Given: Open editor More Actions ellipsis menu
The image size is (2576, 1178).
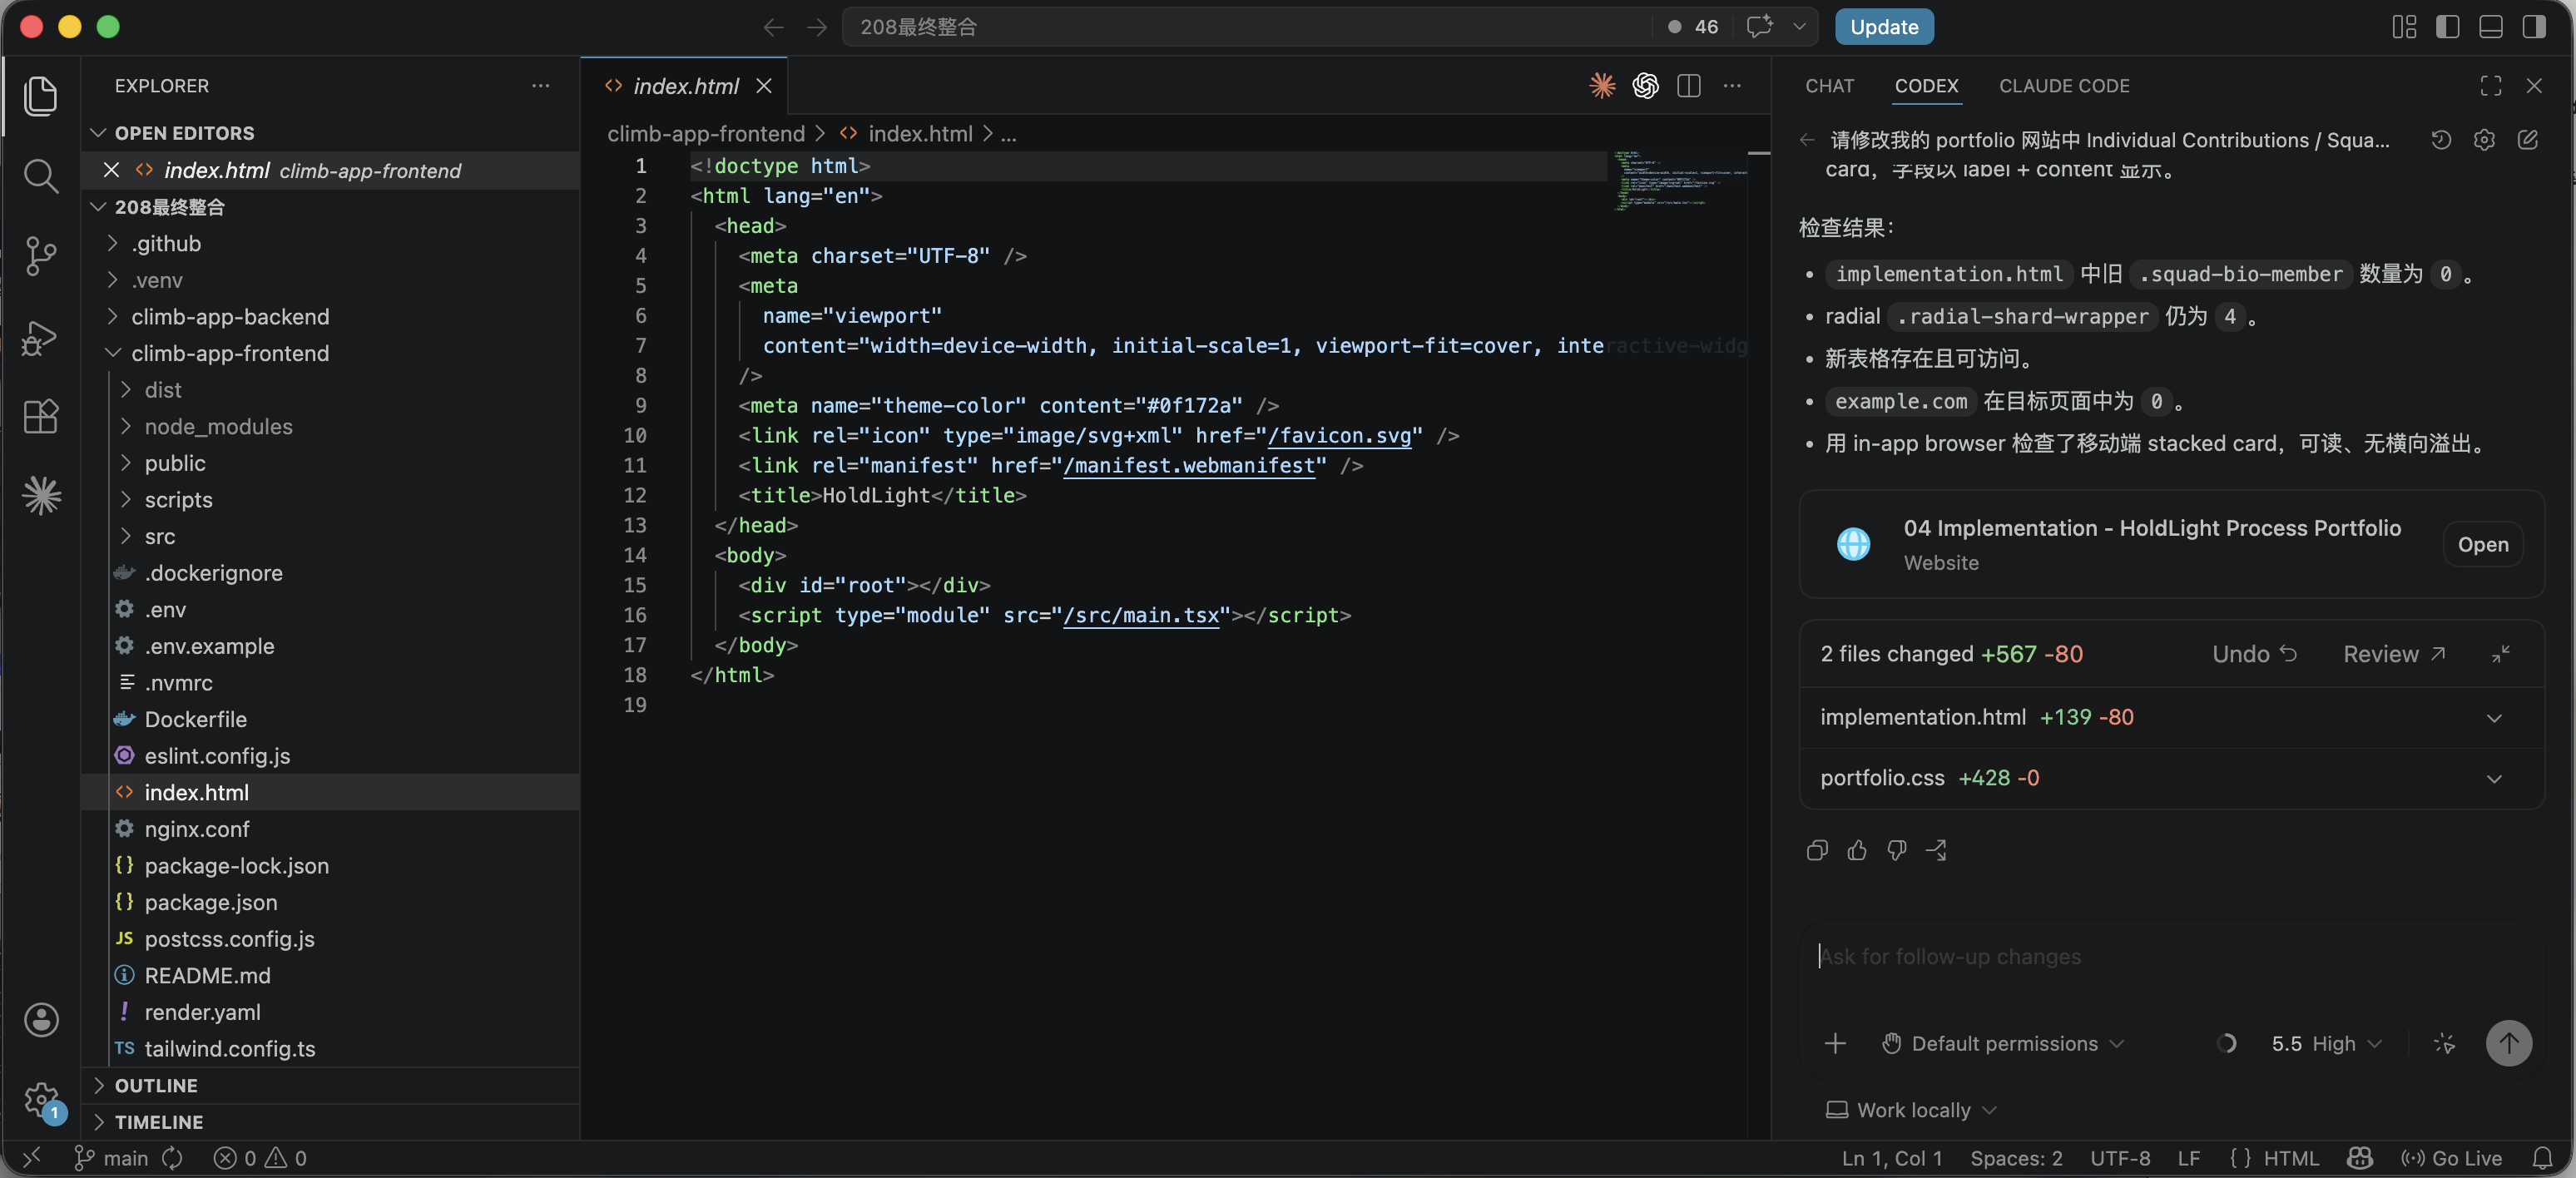Looking at the screenshot, I should pyautogui.click(x=1732, y=86).
